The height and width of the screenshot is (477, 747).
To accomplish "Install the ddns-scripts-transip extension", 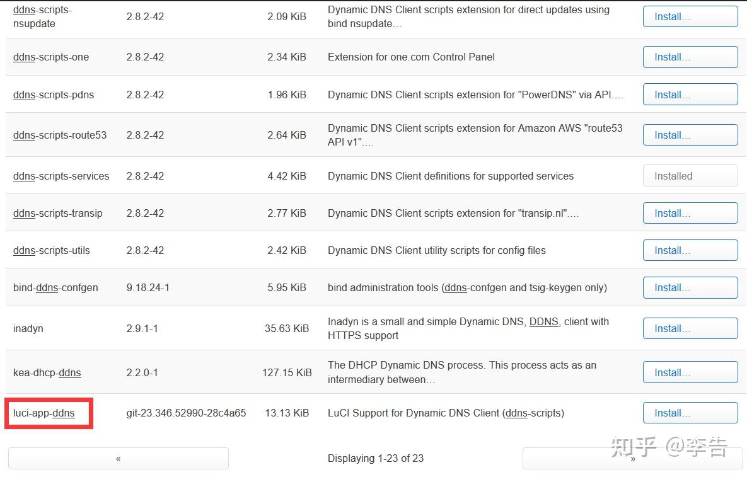I will [x=690, y=212].
